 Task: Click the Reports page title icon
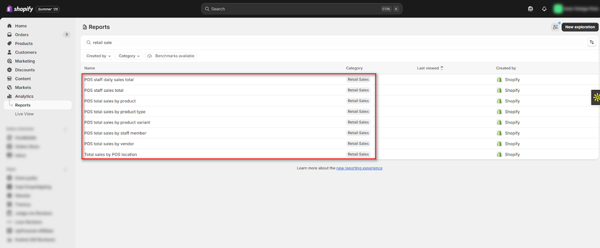point(85,27)
